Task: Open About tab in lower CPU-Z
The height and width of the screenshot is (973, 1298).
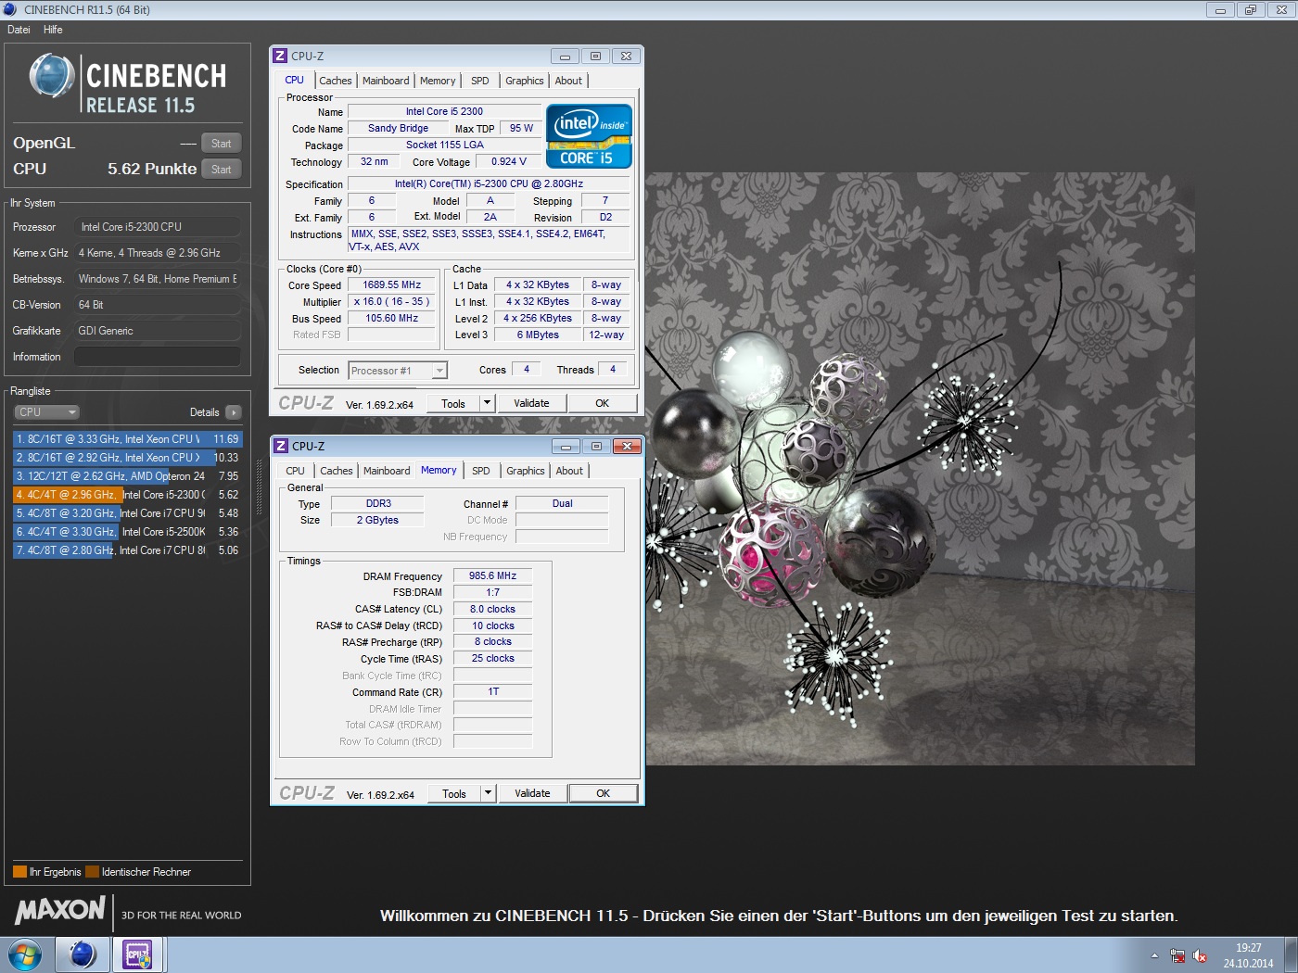Action: (569, 471)
